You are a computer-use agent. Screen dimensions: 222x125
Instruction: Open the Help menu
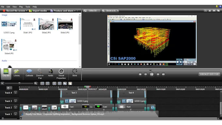click(35, 7)
